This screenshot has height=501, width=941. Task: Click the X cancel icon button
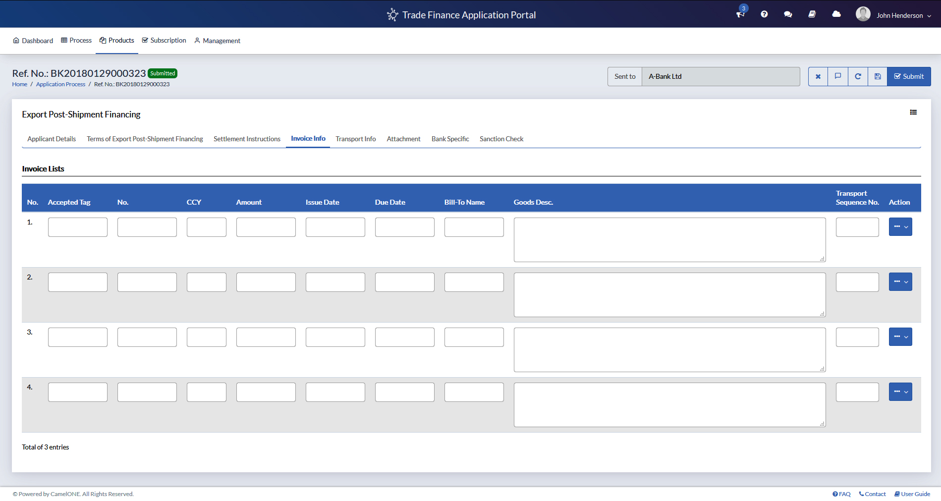(x=818, y=76)
